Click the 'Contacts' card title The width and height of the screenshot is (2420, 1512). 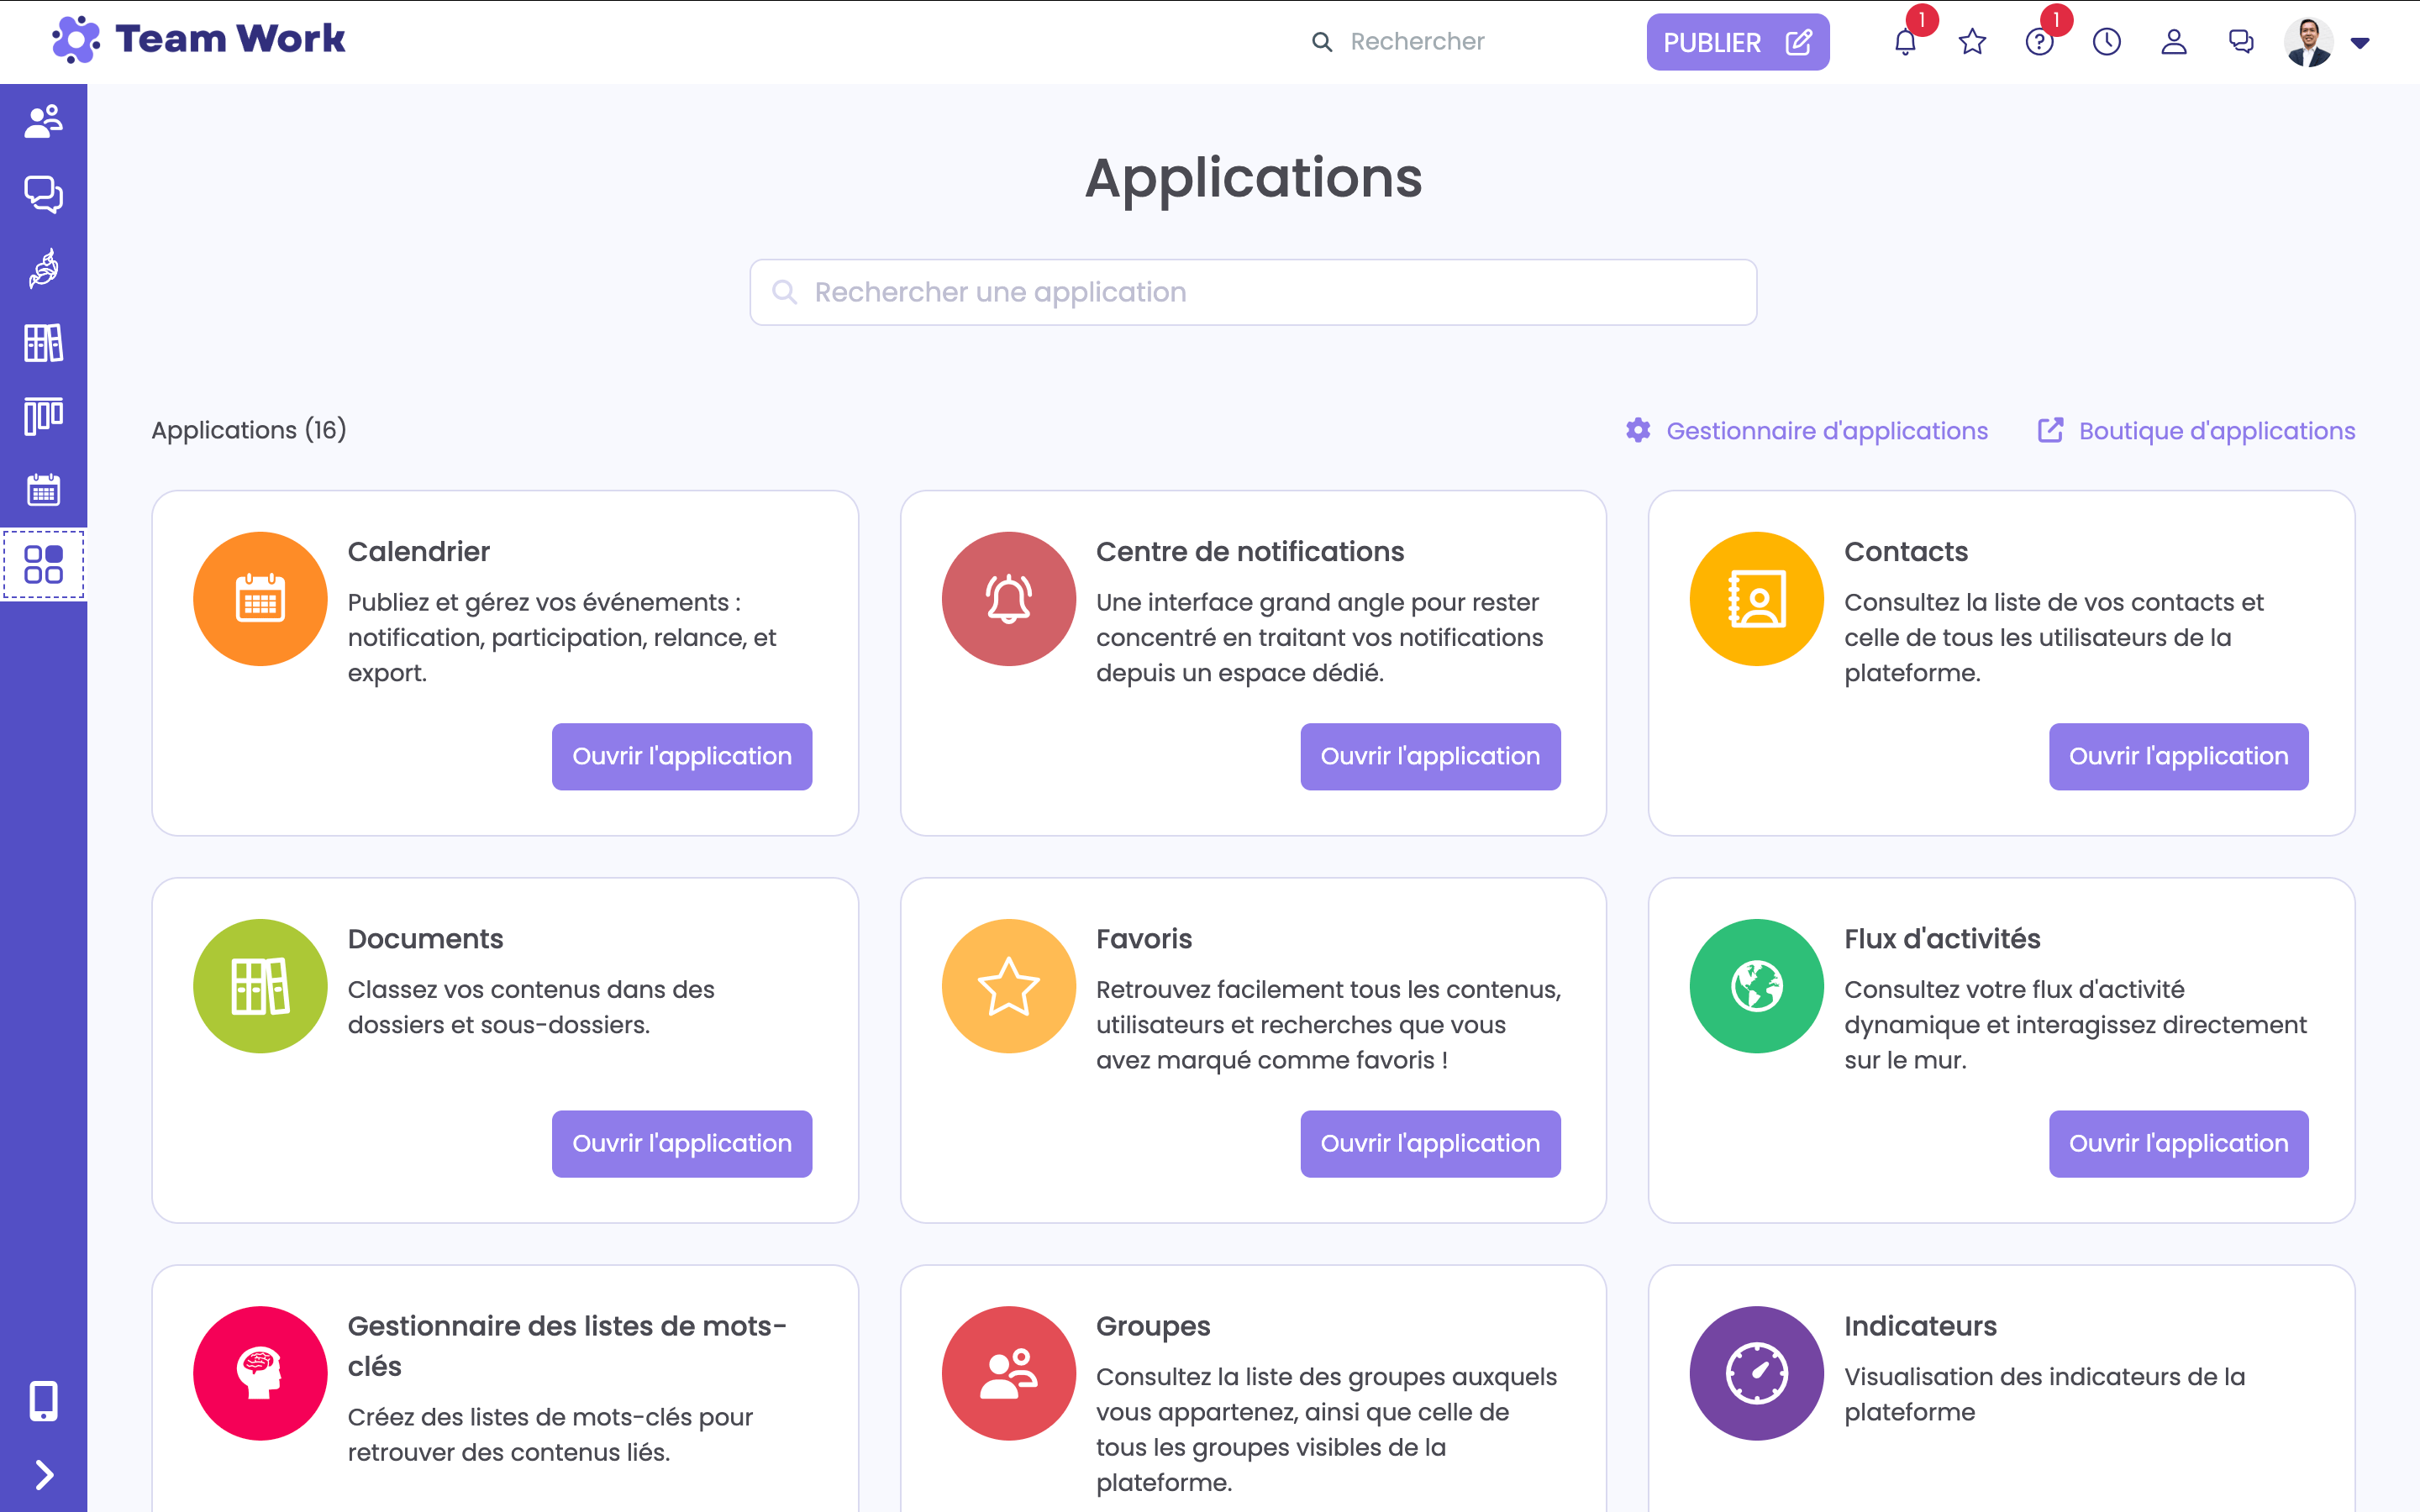pyautogui.click(x=1905, y=552)
